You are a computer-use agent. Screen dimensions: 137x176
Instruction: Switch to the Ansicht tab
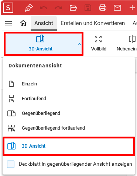(x=44, y=23)
